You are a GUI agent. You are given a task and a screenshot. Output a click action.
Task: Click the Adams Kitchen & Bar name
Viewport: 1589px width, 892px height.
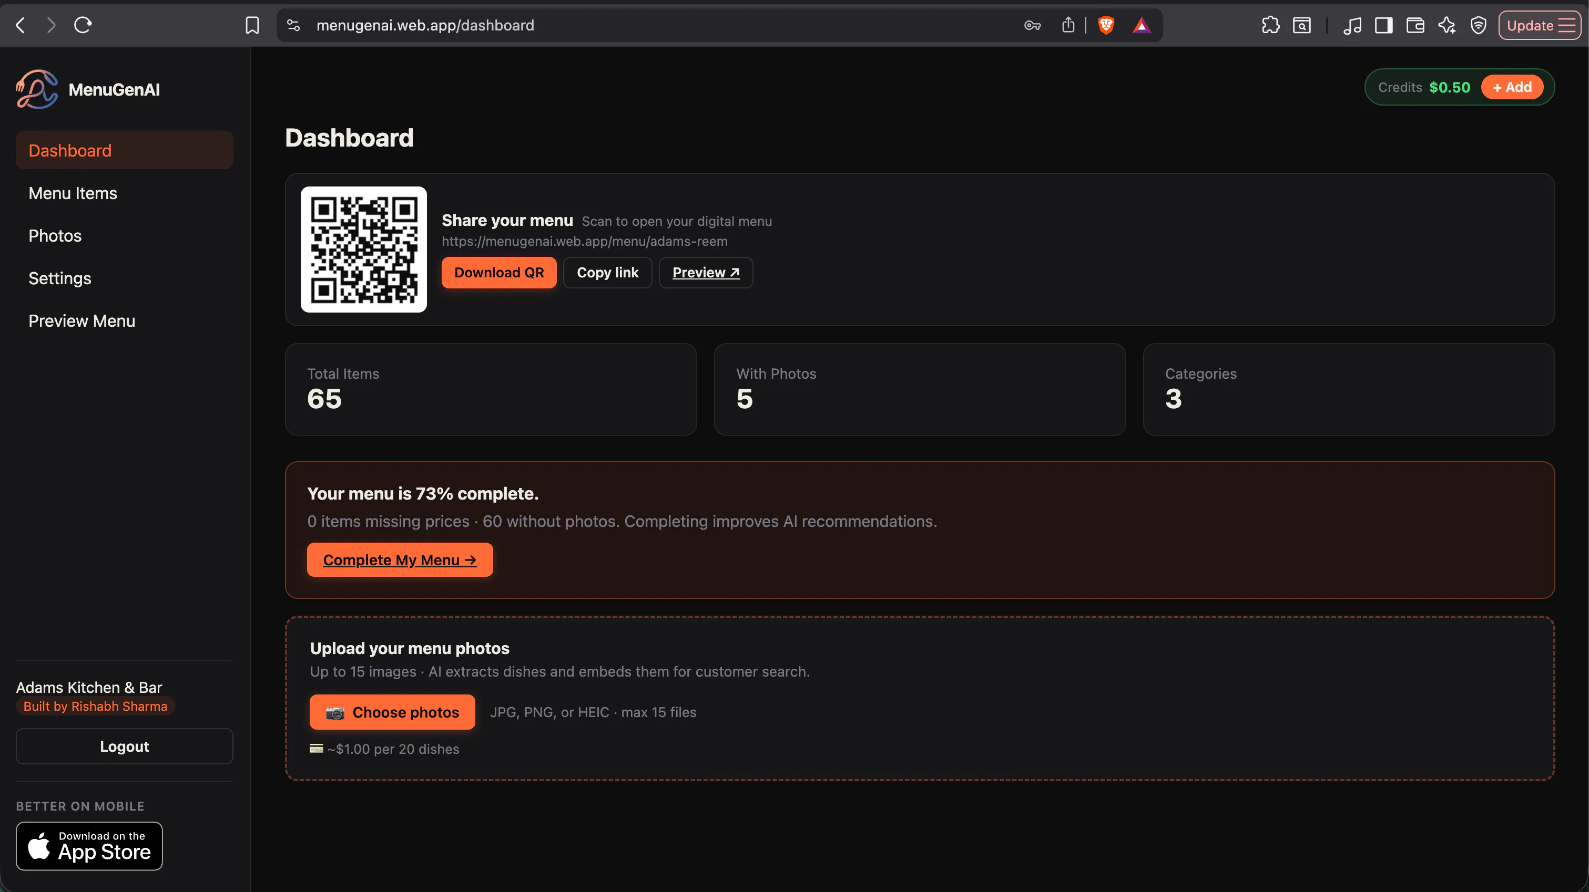[89, 687]
